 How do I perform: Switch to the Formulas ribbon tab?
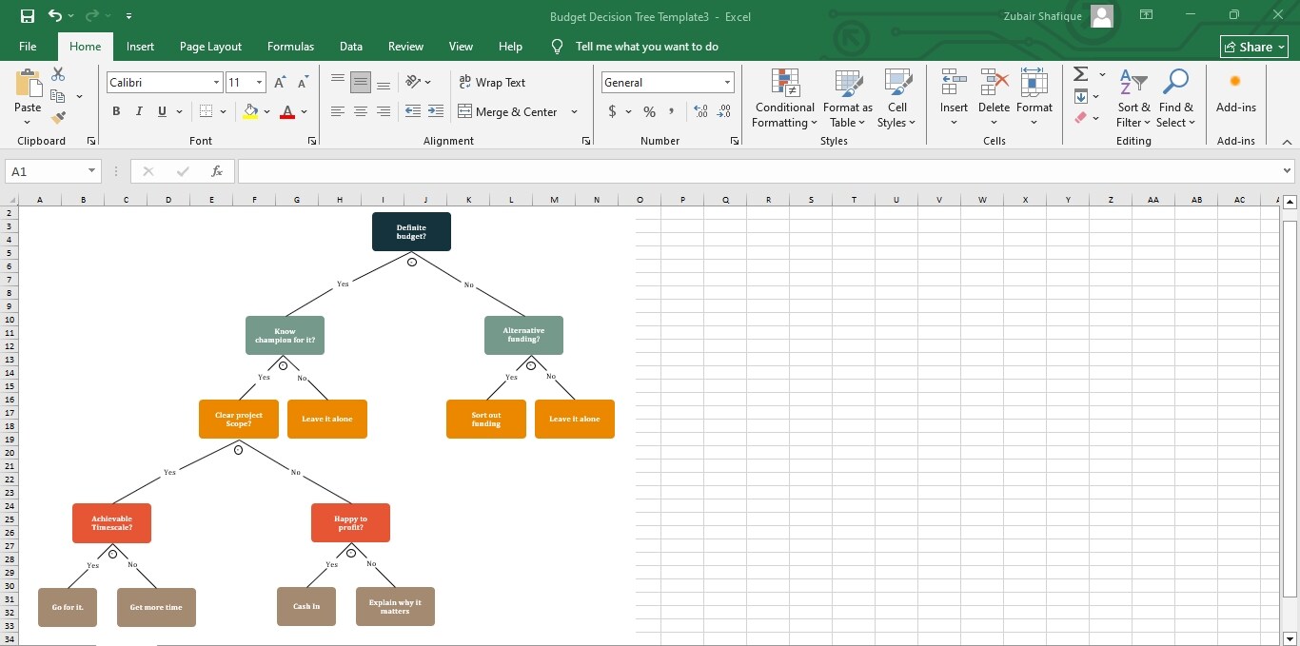(x=290, y=46)
